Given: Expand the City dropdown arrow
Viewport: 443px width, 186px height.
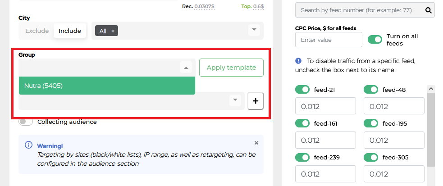Looking at the screenshot, I should point(254,30).
